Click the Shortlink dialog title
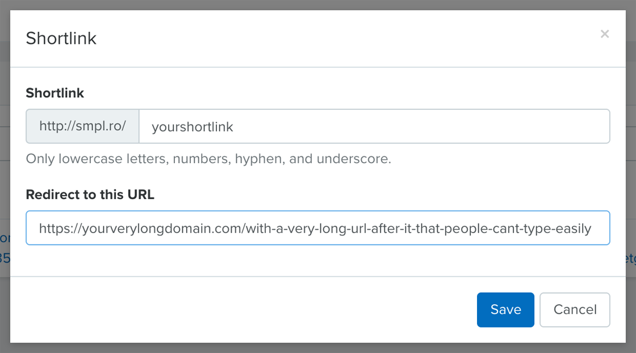Screen dimensions: 636x353 [x=61, y=39]
